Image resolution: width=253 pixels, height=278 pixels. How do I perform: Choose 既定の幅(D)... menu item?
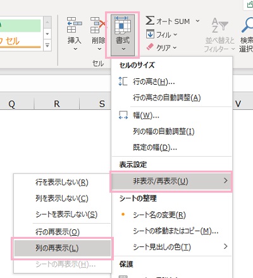pyautogui.click(x=171, y=147)
